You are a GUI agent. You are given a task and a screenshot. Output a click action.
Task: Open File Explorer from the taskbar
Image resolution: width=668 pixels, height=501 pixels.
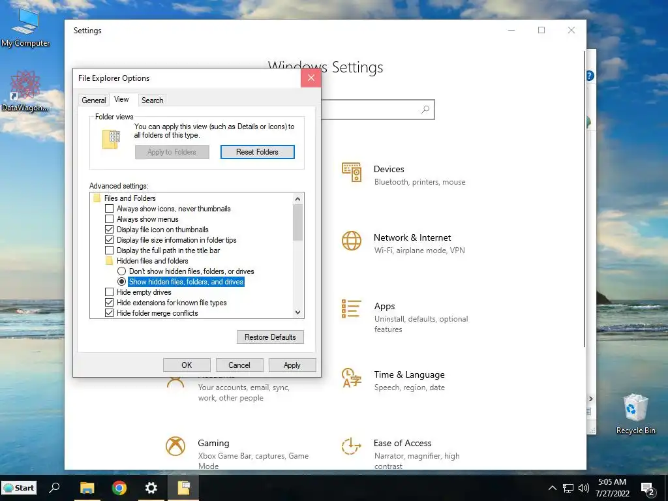click(x=87, y=488)
